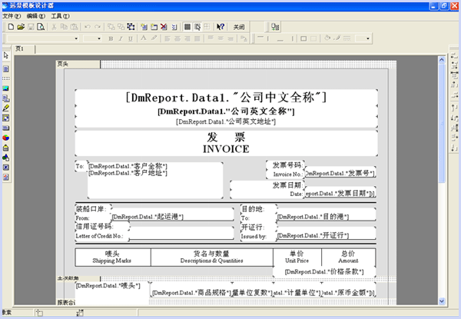
Task: Click the 页头 band header label
Action: click(78, 64)
